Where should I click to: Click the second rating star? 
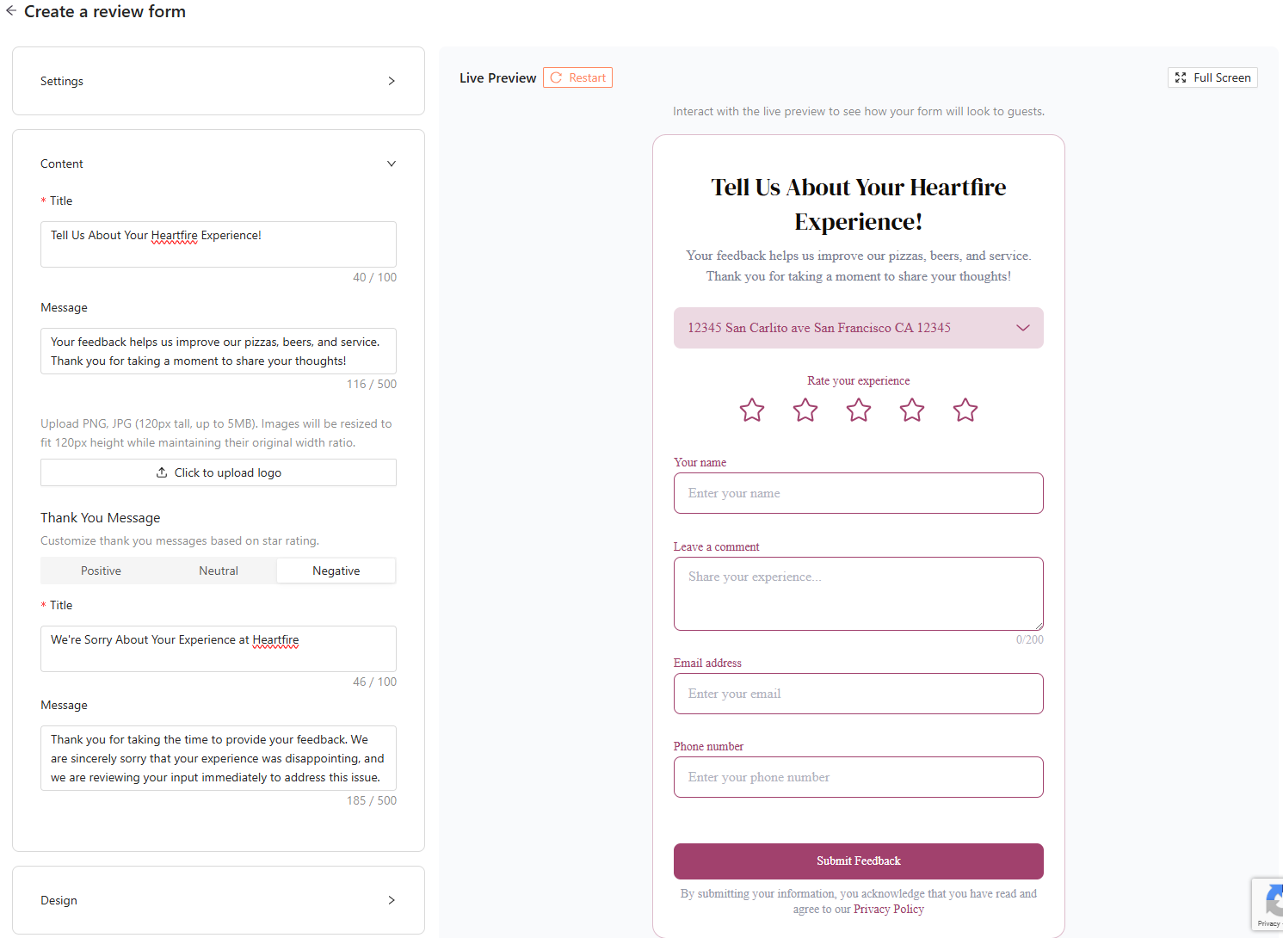[x=805, y=410]
